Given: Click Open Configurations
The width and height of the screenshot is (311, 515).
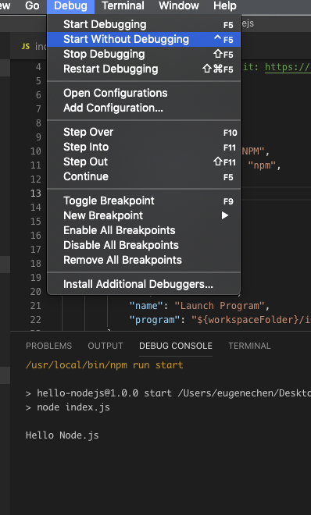Looking at the screenshot, I should pyautogui.click(x=144, y=93).
